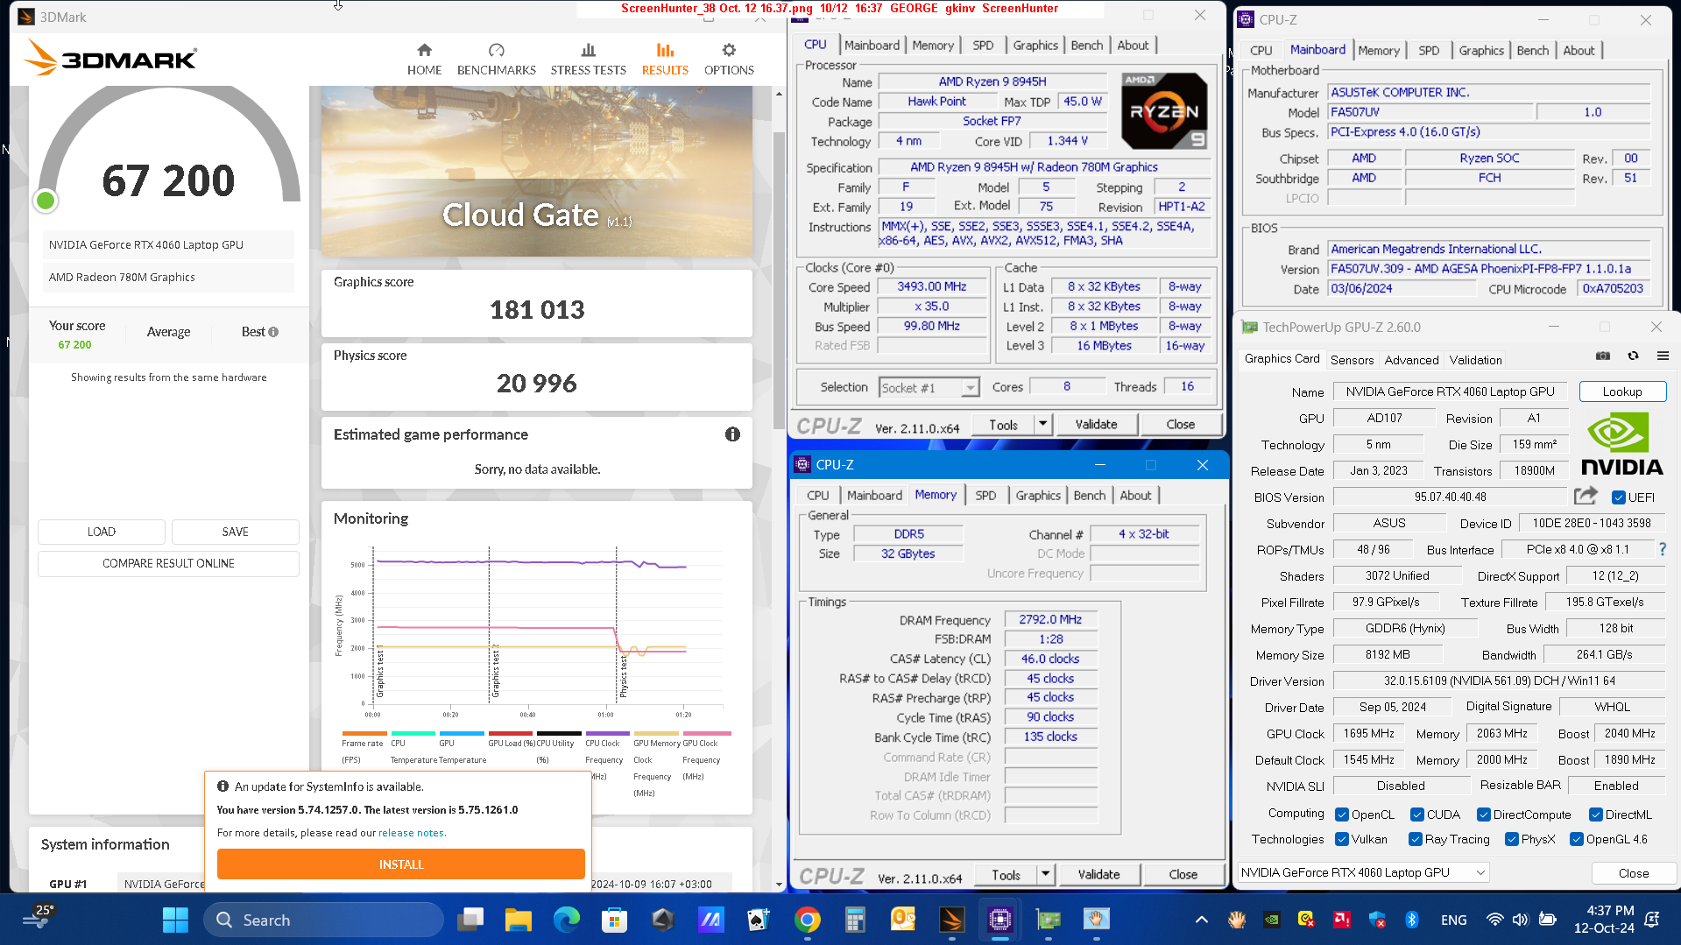Viewport: 1681px width, 945px height.
Task: Open Microsoft Edge from the taskbar
Action: click(x=566, y=920)
